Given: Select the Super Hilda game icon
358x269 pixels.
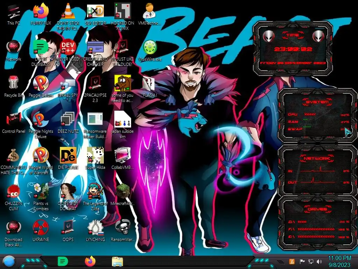Looking at the screenshot, I should 95,155.
